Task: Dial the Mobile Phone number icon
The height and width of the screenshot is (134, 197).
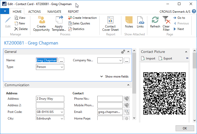Action: point(127,106)
